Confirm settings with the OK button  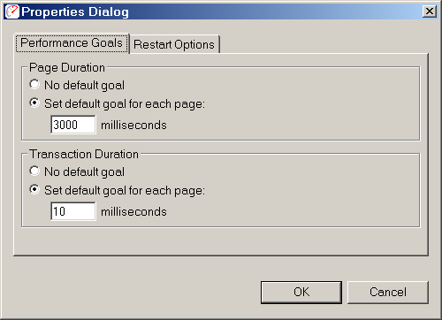click(301, 292)
